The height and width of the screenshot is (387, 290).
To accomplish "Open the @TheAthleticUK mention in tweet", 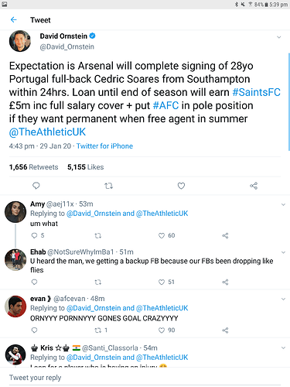I will click(47, 132).
